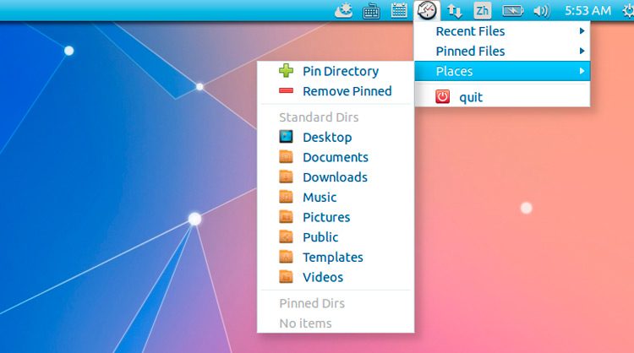
Task: Click the Places submenu arrow
Action: coord(582,71)
